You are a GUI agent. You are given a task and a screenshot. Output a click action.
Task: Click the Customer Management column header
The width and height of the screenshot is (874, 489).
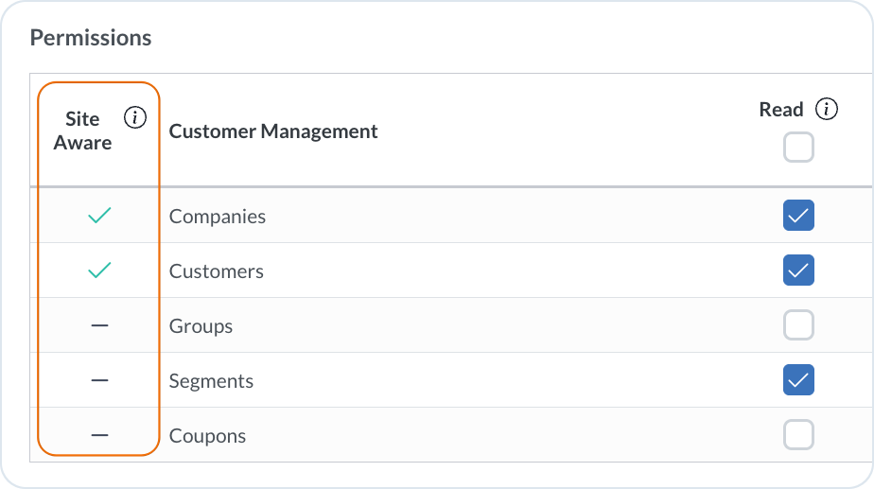[x=273, y=131]
